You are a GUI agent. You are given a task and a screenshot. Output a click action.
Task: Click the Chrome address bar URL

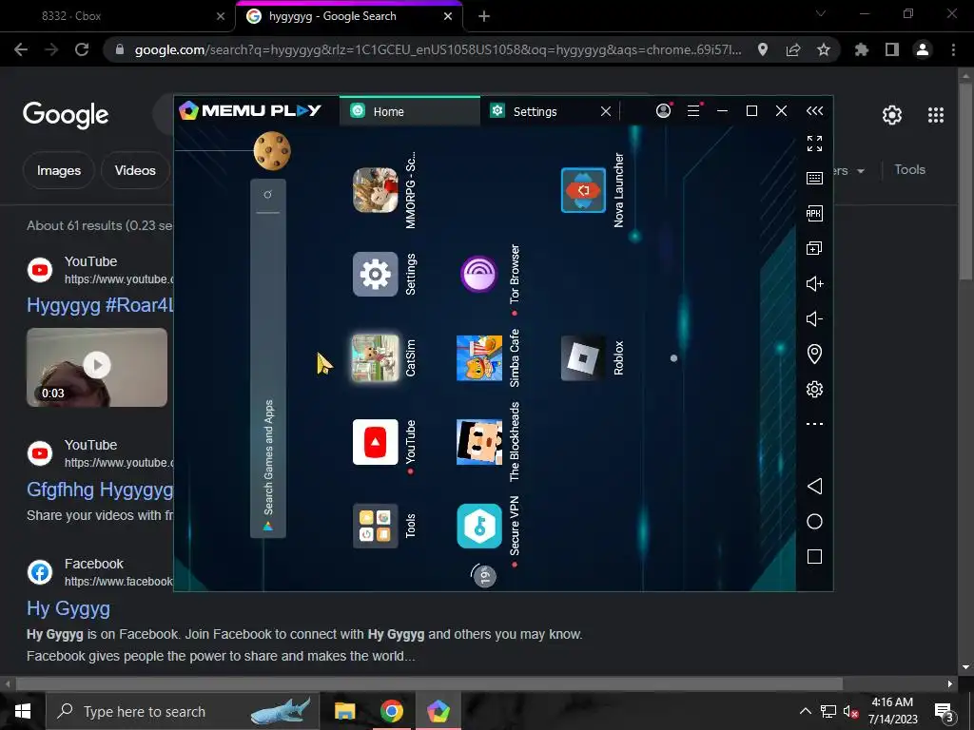(438, 49)
